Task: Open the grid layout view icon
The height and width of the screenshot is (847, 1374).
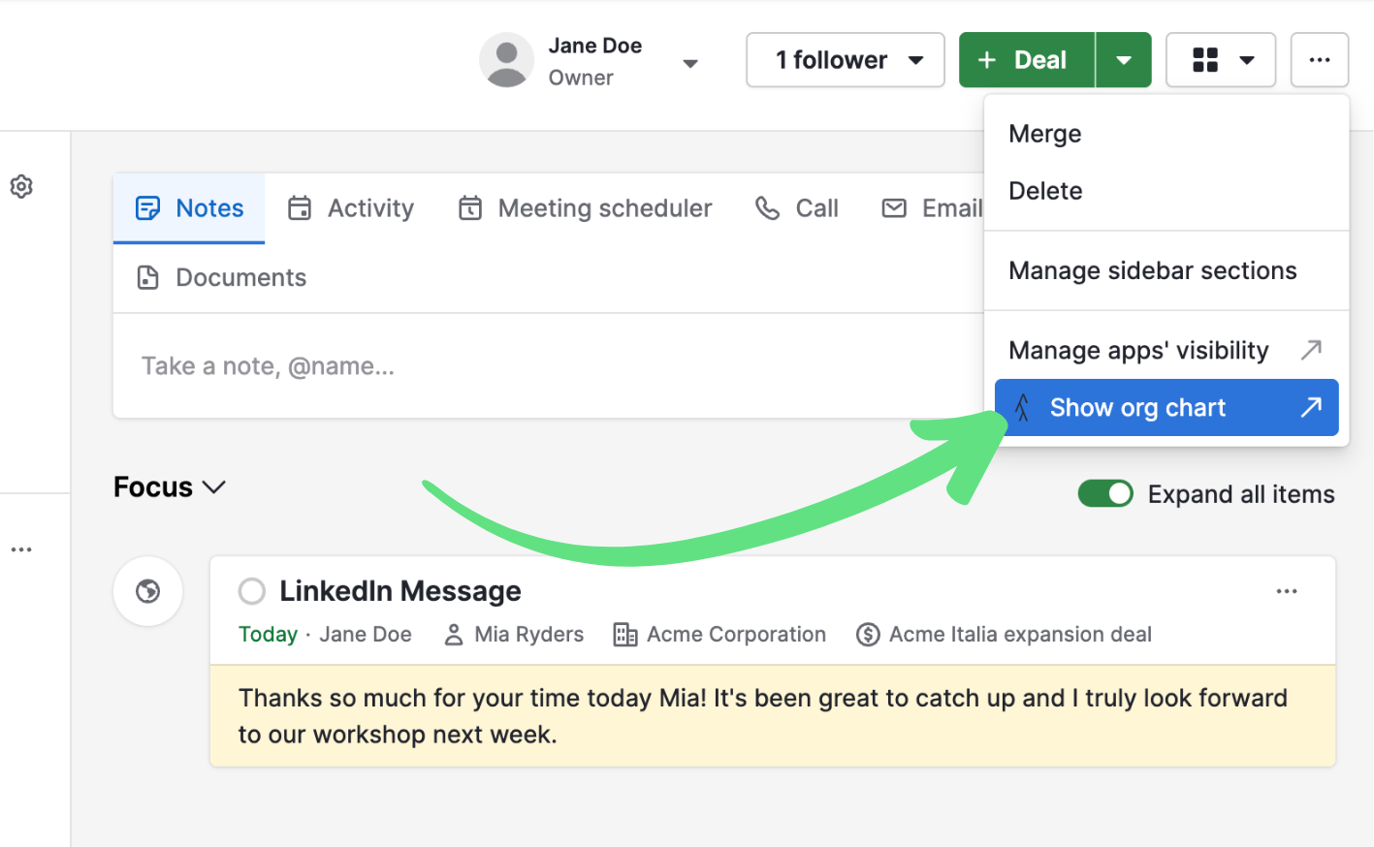Action: 1205,60
